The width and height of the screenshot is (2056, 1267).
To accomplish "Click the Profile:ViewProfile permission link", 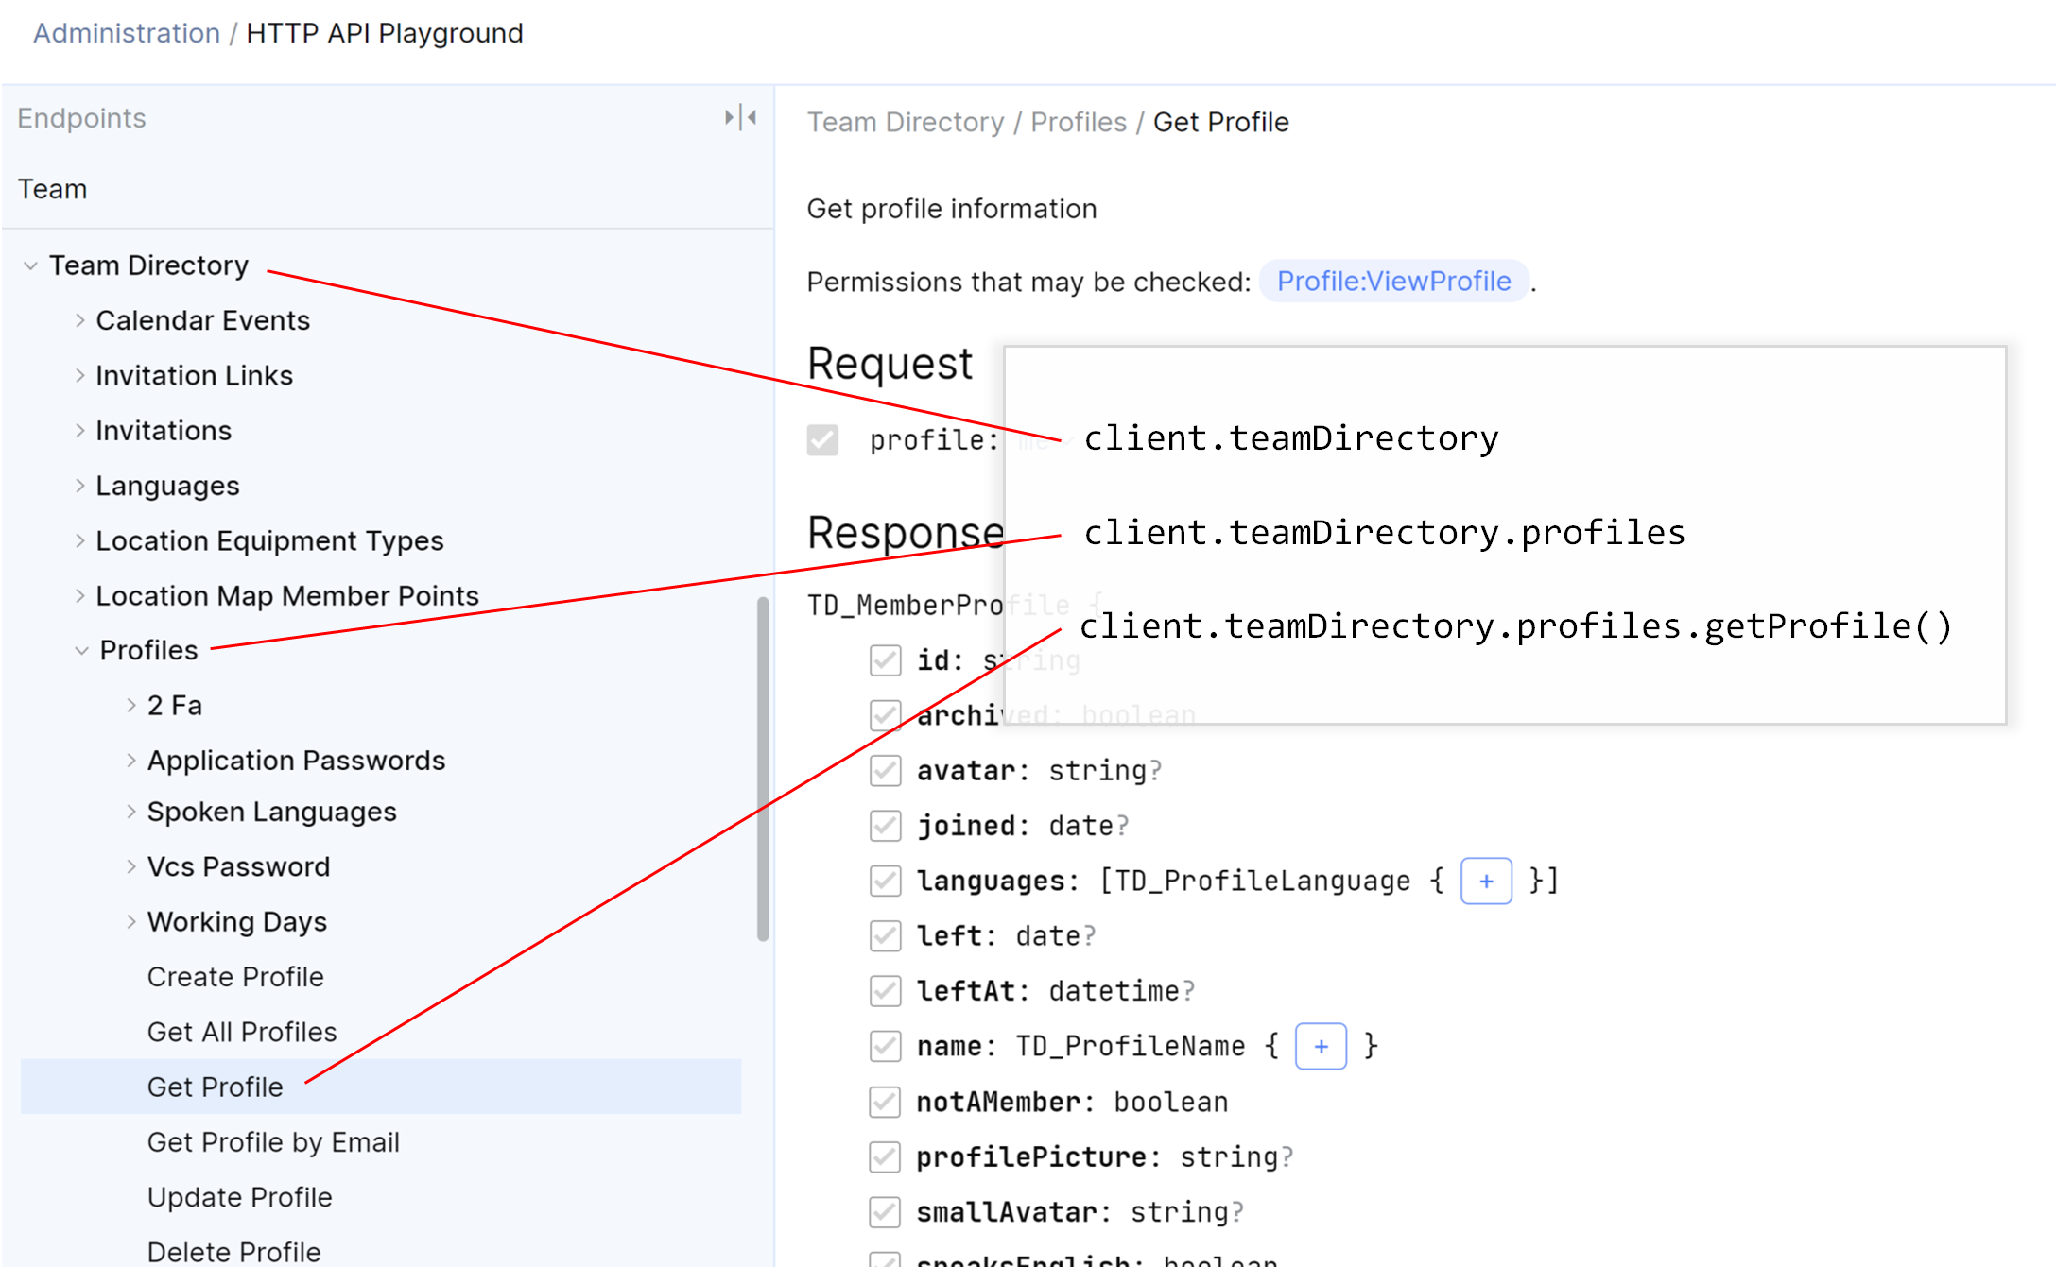I will coord(1393,282).
